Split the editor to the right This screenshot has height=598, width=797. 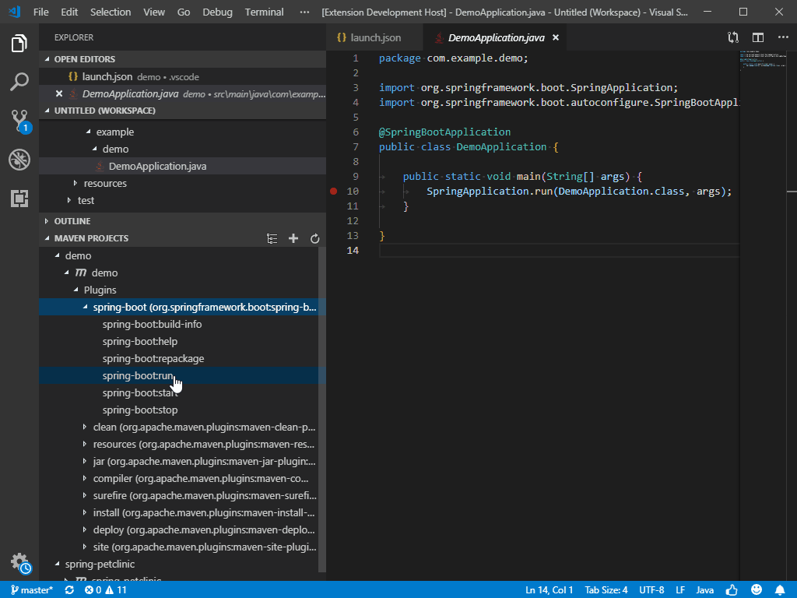point(758,37)
